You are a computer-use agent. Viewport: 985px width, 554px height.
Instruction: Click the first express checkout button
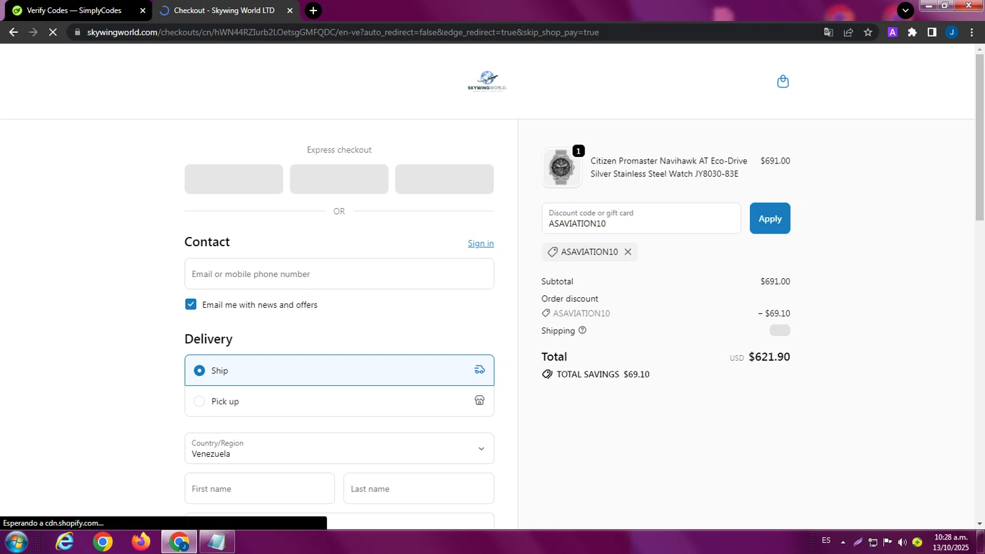click(234, 179)
